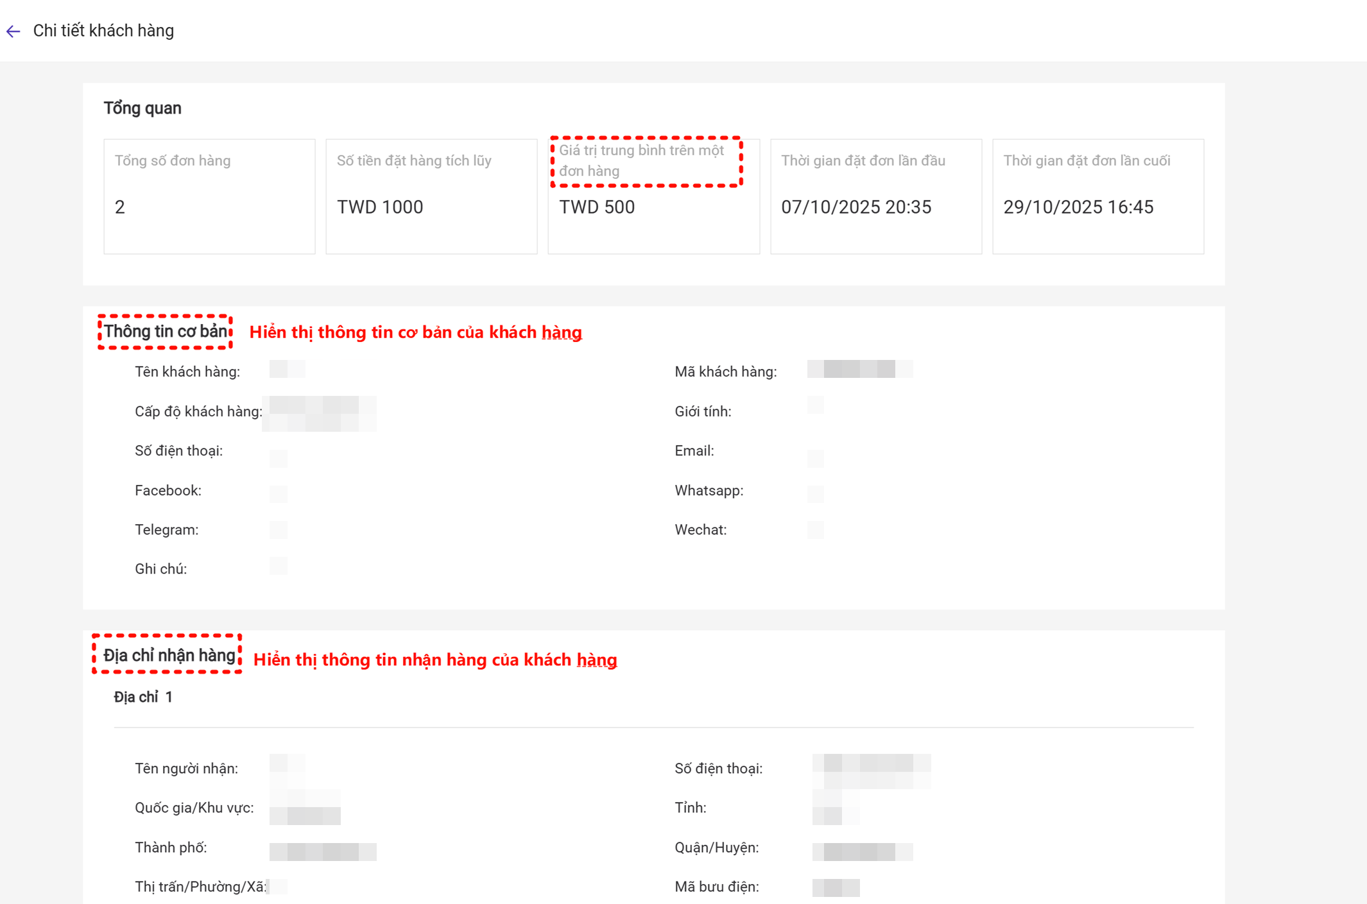Click the 'Cấp độ khách hàng' value
Viewport: 1367px width, 904px height.
pos(319,414)
